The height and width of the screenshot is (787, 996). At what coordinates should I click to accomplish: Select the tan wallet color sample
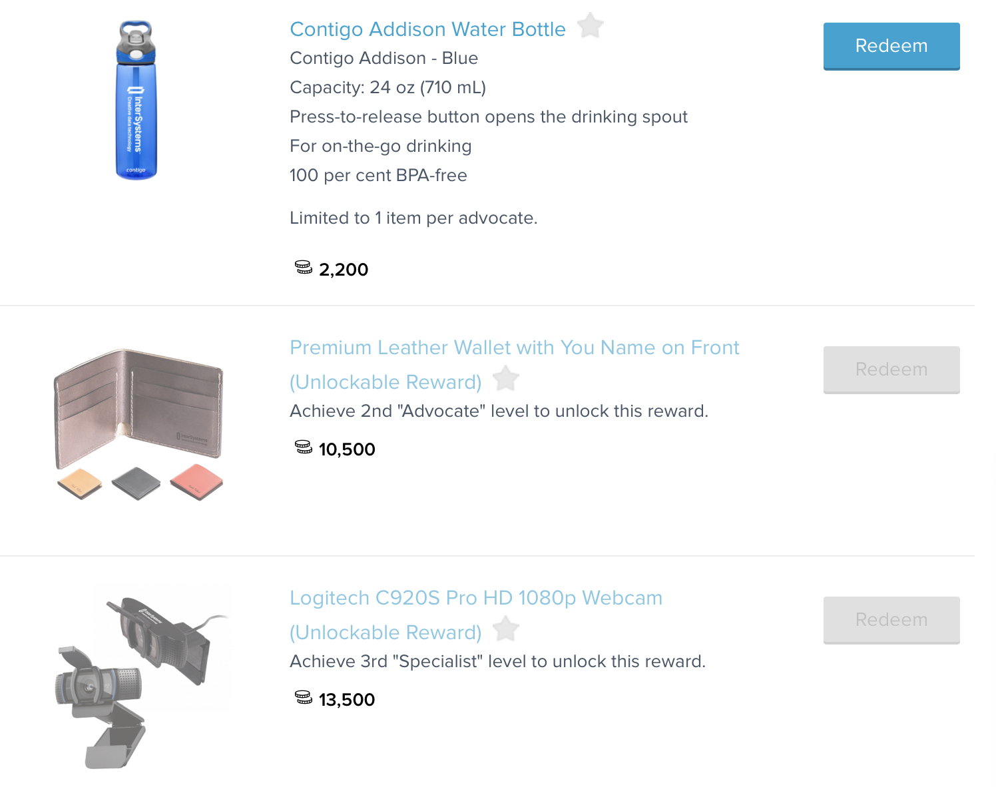[80, 482]
